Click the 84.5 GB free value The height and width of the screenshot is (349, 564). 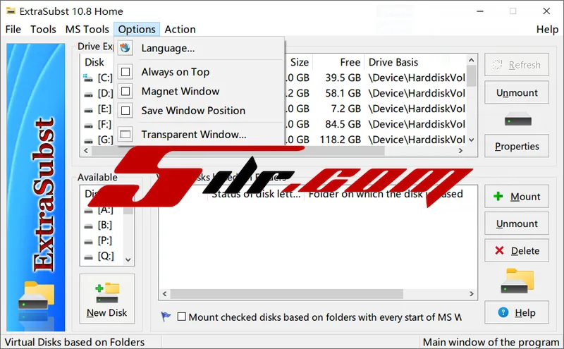click(x=343, y=124)
